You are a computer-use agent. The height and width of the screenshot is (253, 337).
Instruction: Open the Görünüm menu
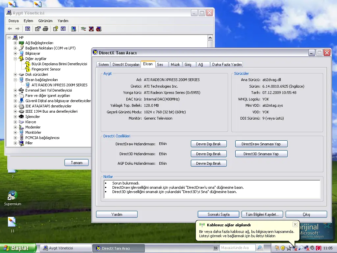pyautogui.click(x=45, y=21)
